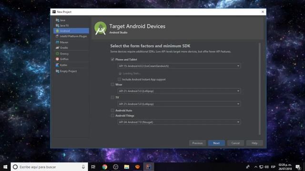Check the TV form factor checkbox
The height and width of the screenshot is (171, 305).
112,97
